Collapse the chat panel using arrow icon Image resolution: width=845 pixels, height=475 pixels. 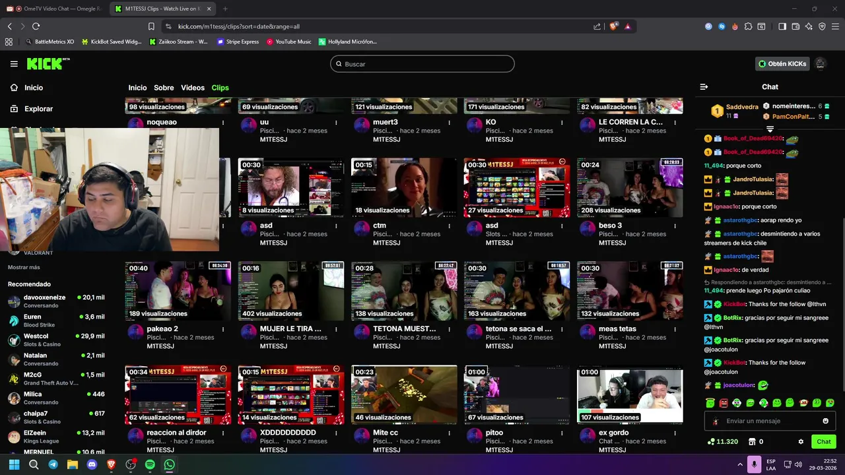point(704,86)
